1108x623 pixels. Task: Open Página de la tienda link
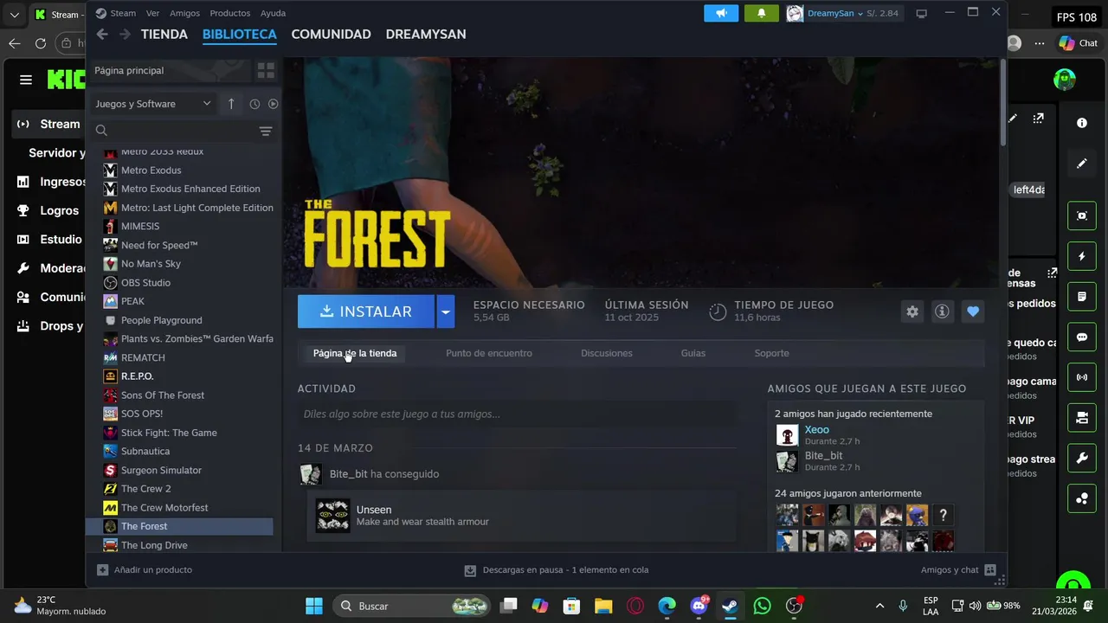(x=355, y=353)
